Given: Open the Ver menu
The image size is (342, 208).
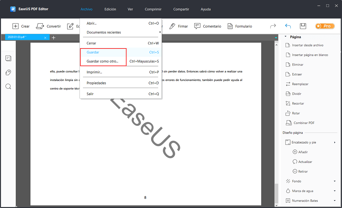Looking at the screenshot, I should (130, 9).
